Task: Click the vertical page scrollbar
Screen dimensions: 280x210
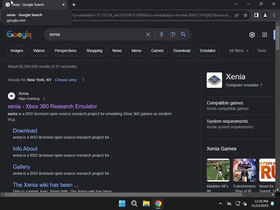Action: point(278,37)
